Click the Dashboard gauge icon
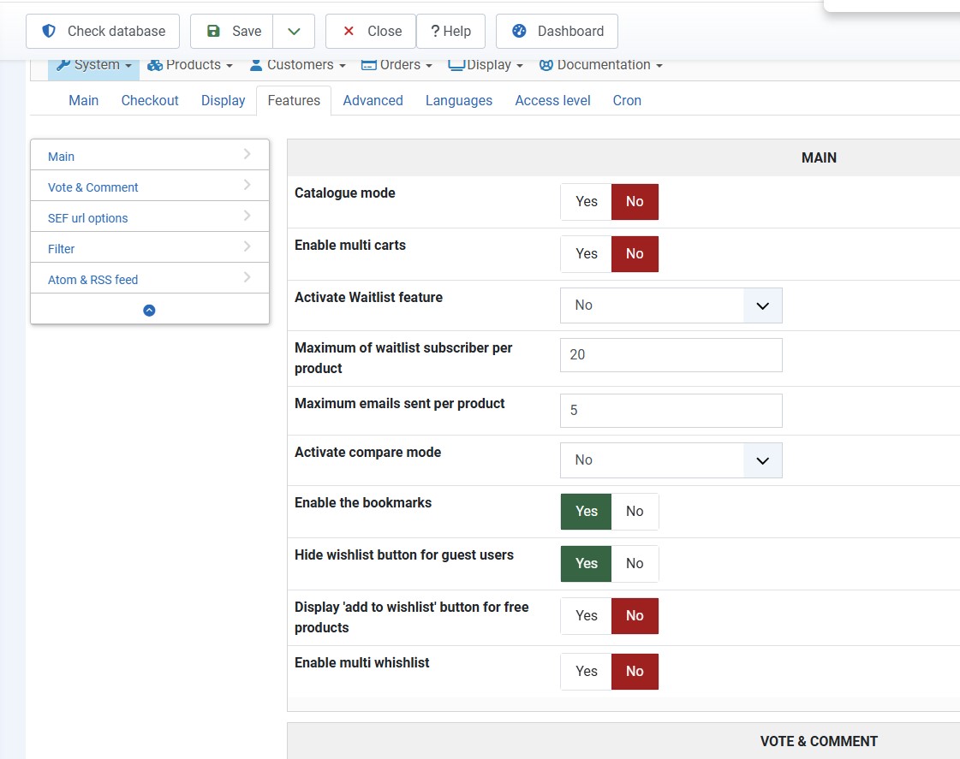The width and height of the screenshot is (960, 759). pos(519,32)
